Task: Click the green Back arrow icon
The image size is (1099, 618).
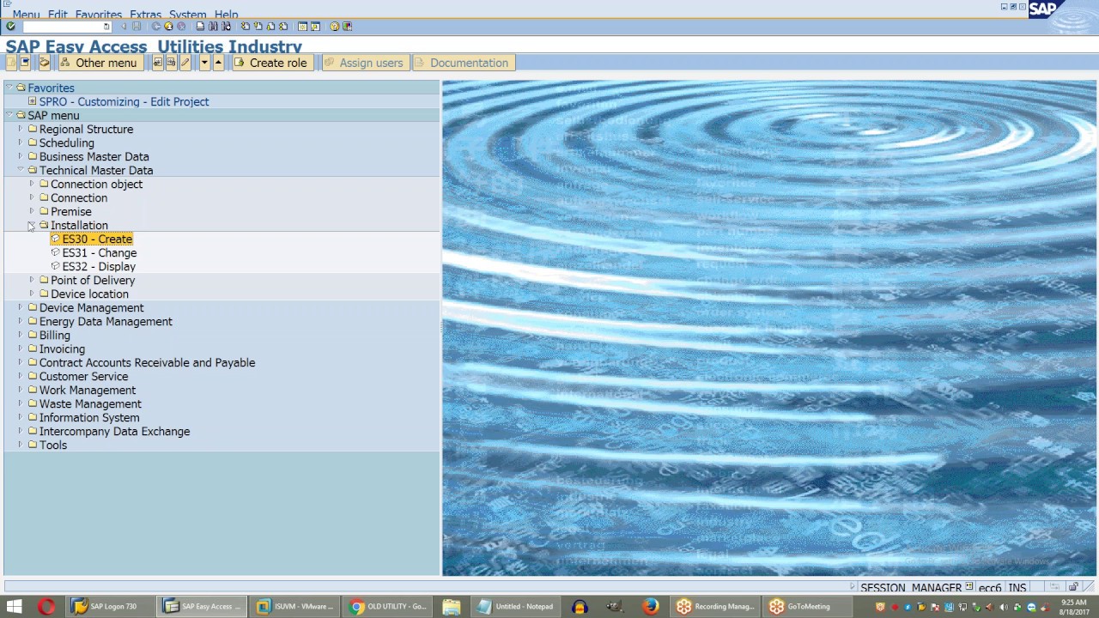Action: (x=155, y=27)
